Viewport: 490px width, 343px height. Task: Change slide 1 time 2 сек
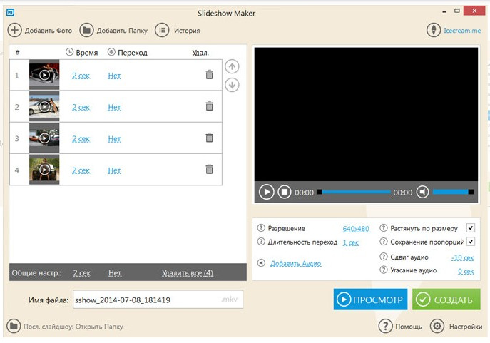click(x=81, y=76)
